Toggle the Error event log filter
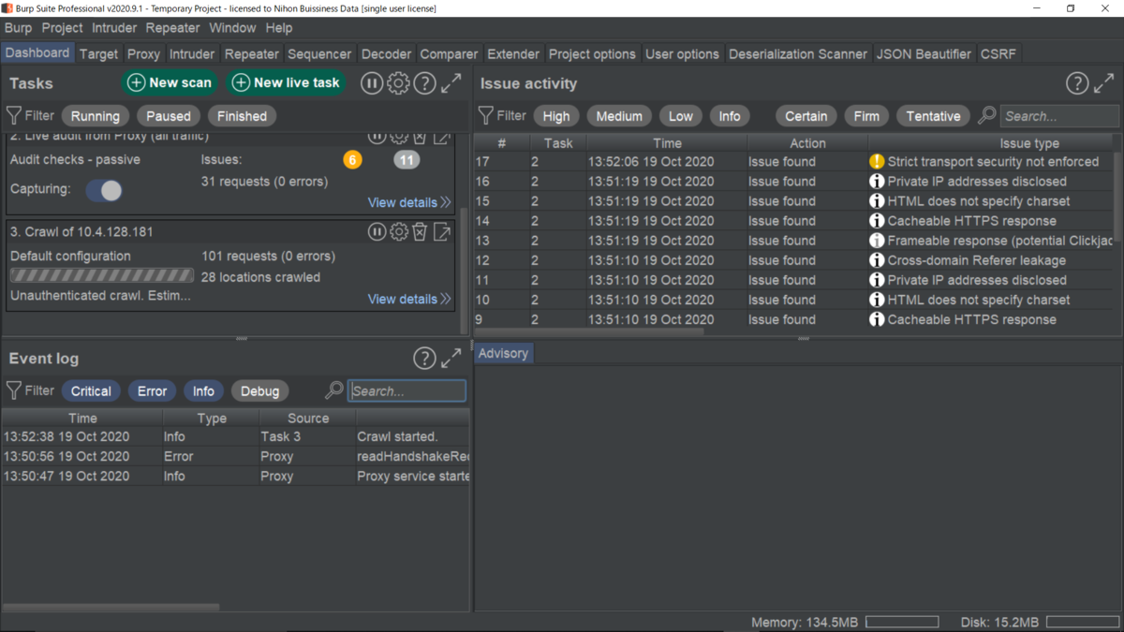Screen dimensions: 1124x632 152,391
